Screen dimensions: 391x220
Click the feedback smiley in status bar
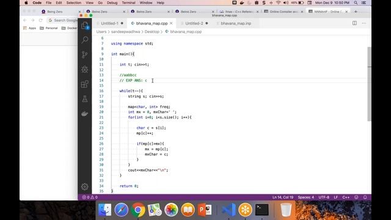coord(356,197)
